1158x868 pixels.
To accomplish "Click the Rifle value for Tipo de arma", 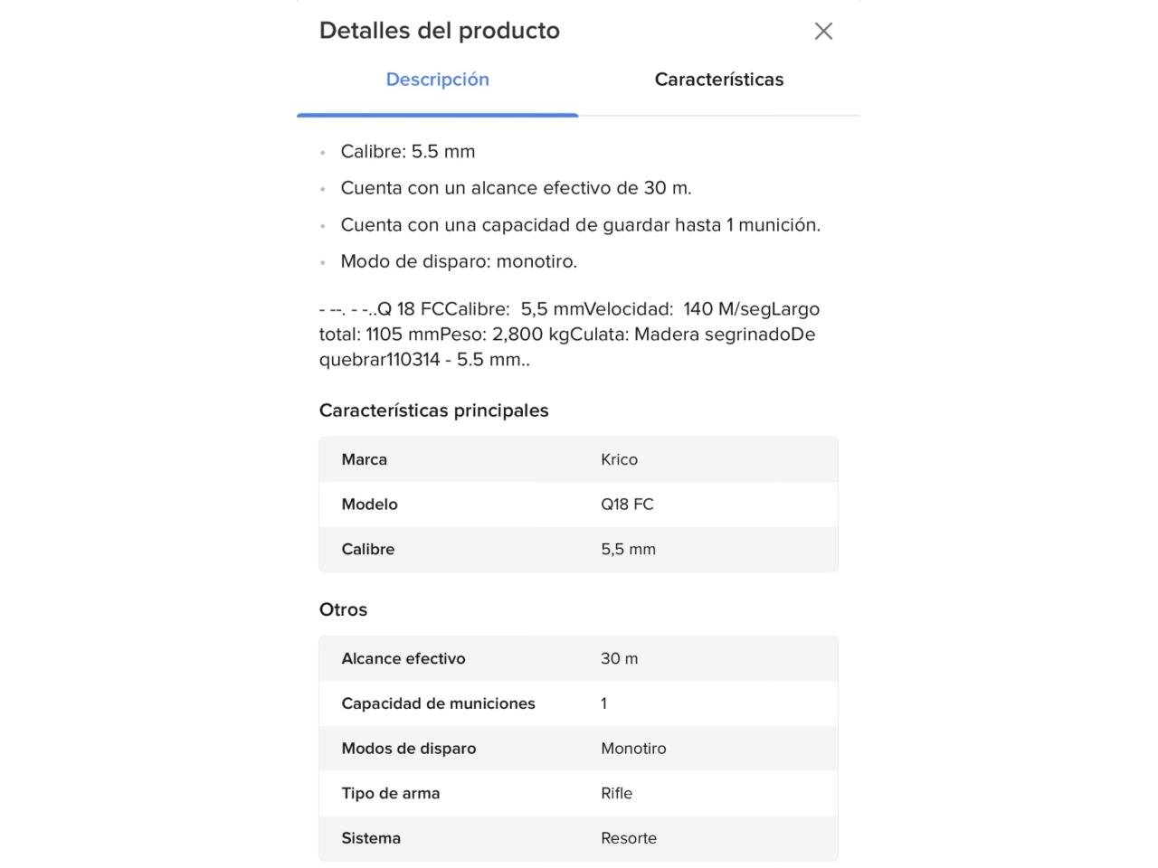I will 616,793.
